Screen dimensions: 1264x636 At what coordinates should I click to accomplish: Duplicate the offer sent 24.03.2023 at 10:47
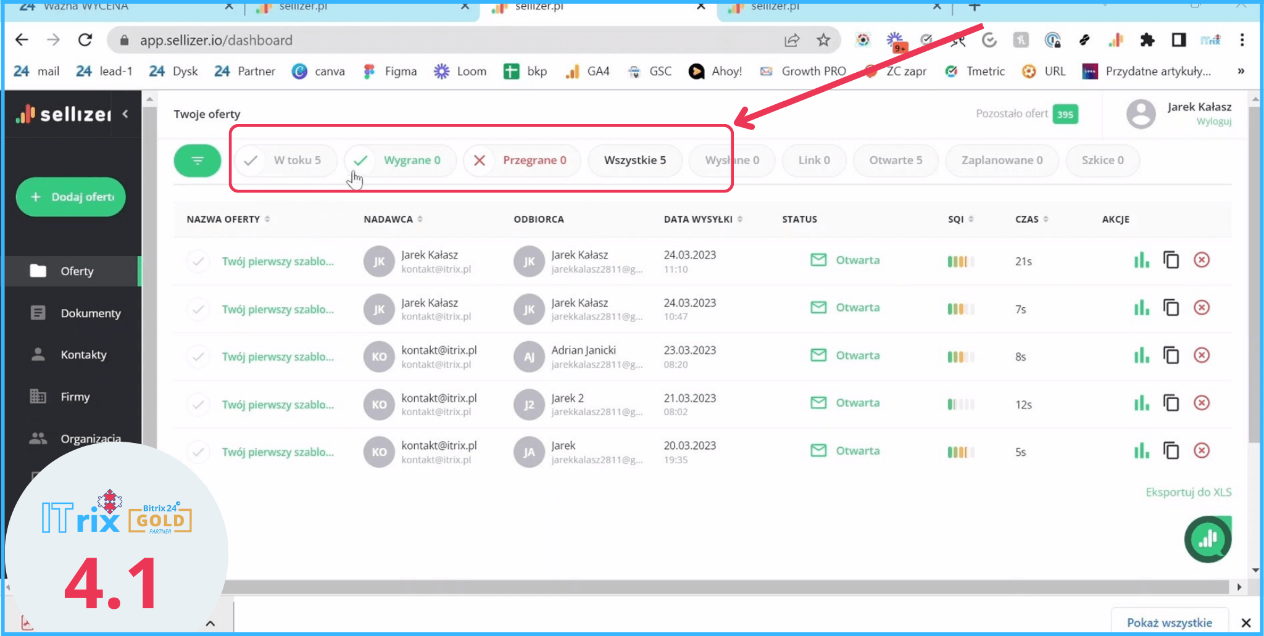(x=1171, y=308)
